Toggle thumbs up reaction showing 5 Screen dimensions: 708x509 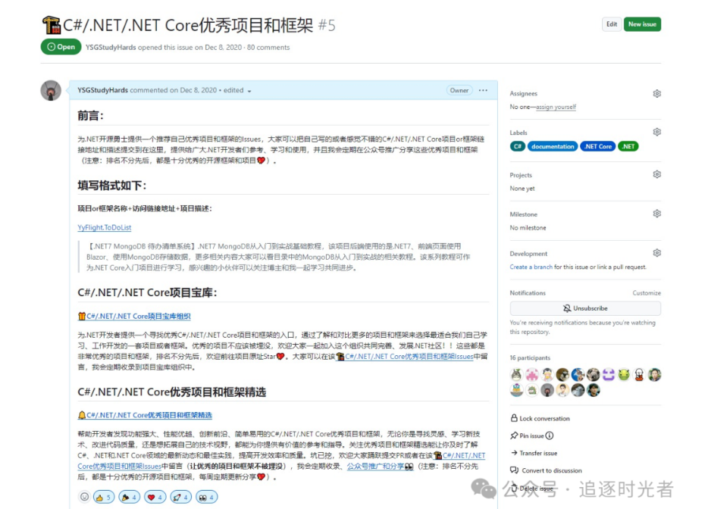[103, 498]
